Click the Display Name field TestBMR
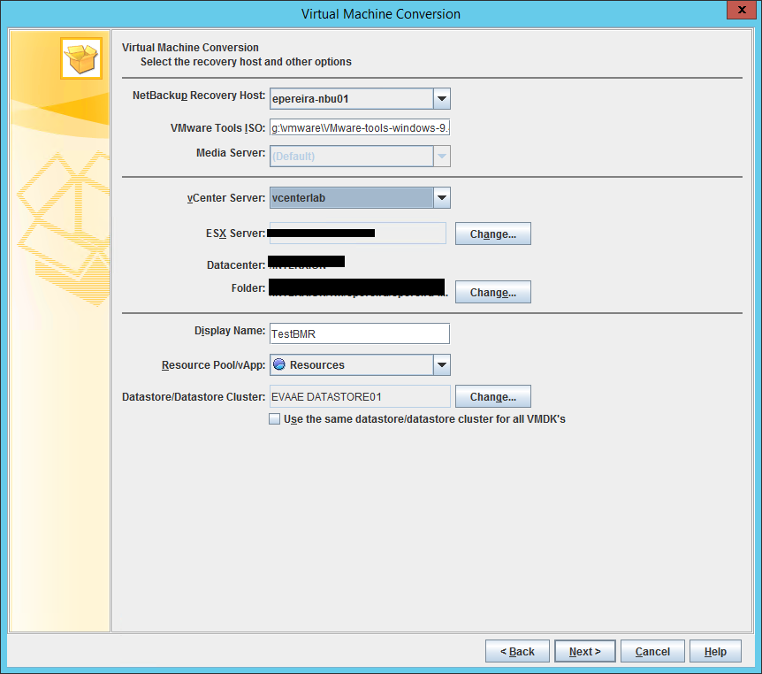762x674 pixels. point(360,333)
